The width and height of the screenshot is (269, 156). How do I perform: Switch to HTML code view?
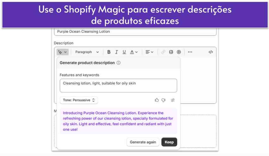click(x=211, y=52)
